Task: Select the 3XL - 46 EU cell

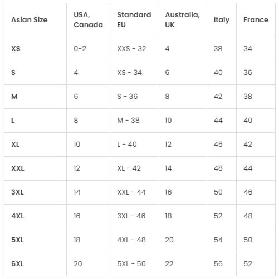Action: 131,216
